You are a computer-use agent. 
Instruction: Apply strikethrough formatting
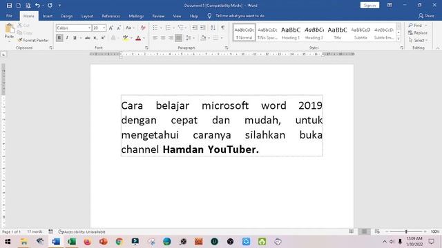pyautogui.click(x=88, y=38)
